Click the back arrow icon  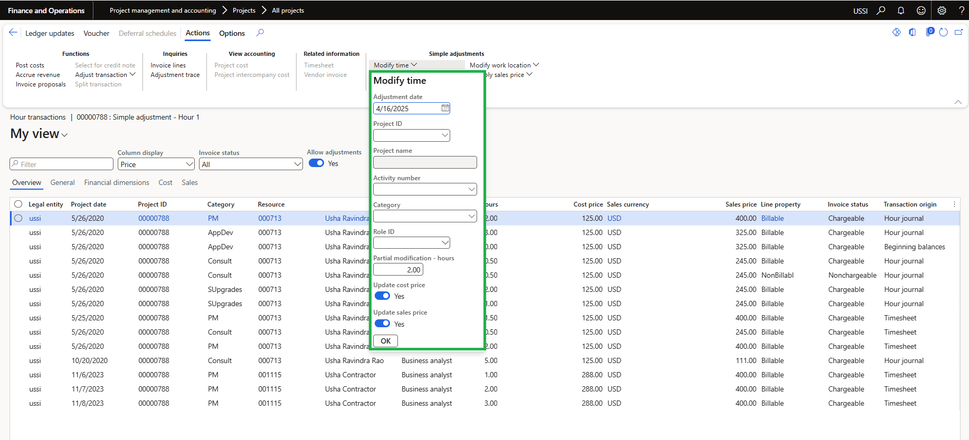(x=13, y=33)
